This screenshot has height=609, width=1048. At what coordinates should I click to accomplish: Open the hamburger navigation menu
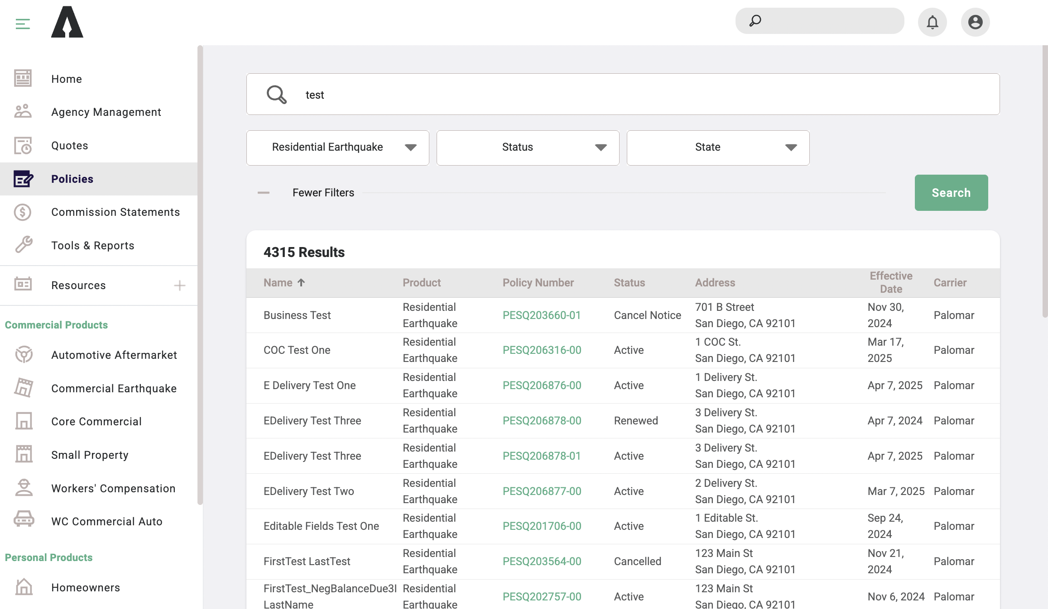click(x=22, y=24)
